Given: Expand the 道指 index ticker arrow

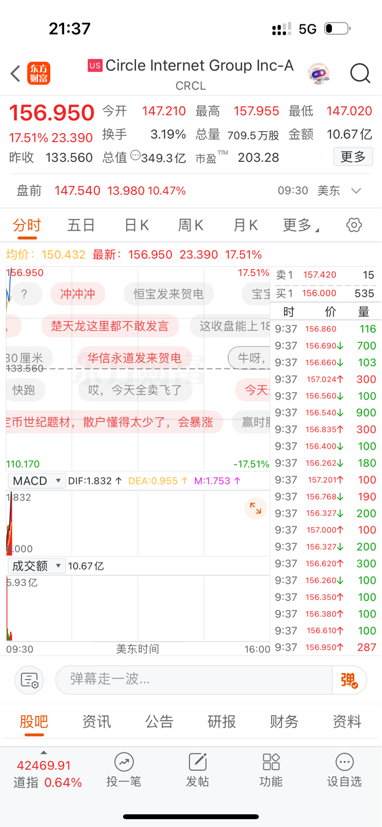Looking at the screenshot, I should click(x=44, y=752).
